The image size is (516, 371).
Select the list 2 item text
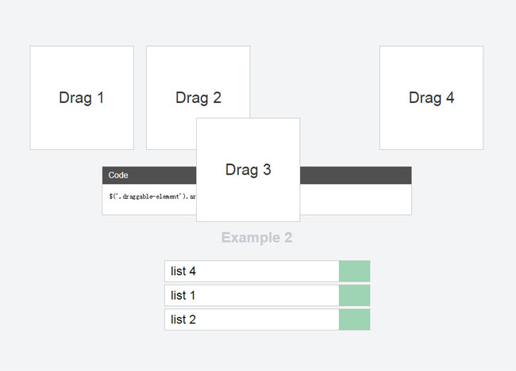pyautogui.click(x=183, y=319)
